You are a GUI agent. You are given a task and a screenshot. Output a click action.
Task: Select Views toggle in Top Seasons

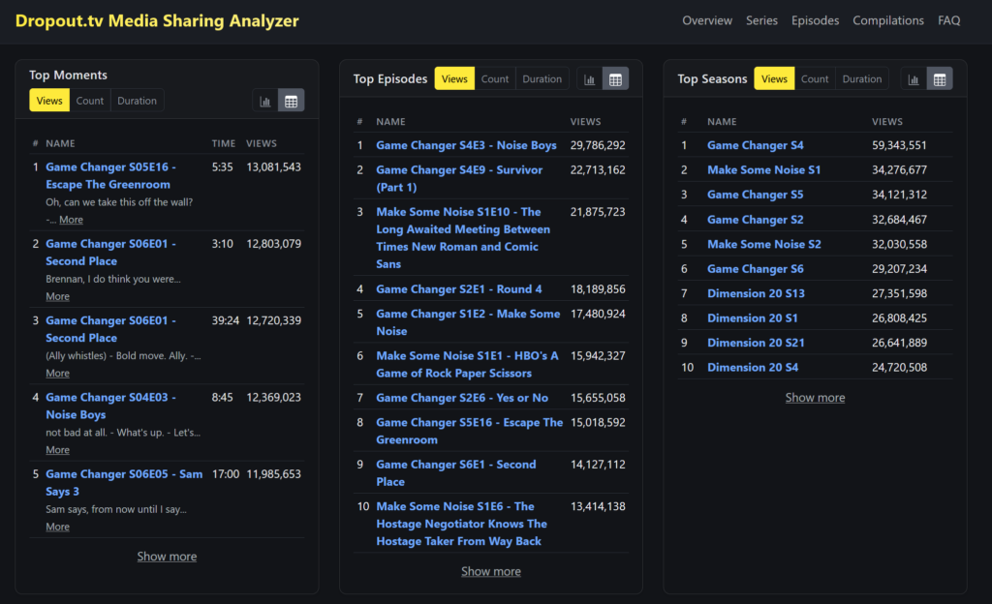click(774, 79)
